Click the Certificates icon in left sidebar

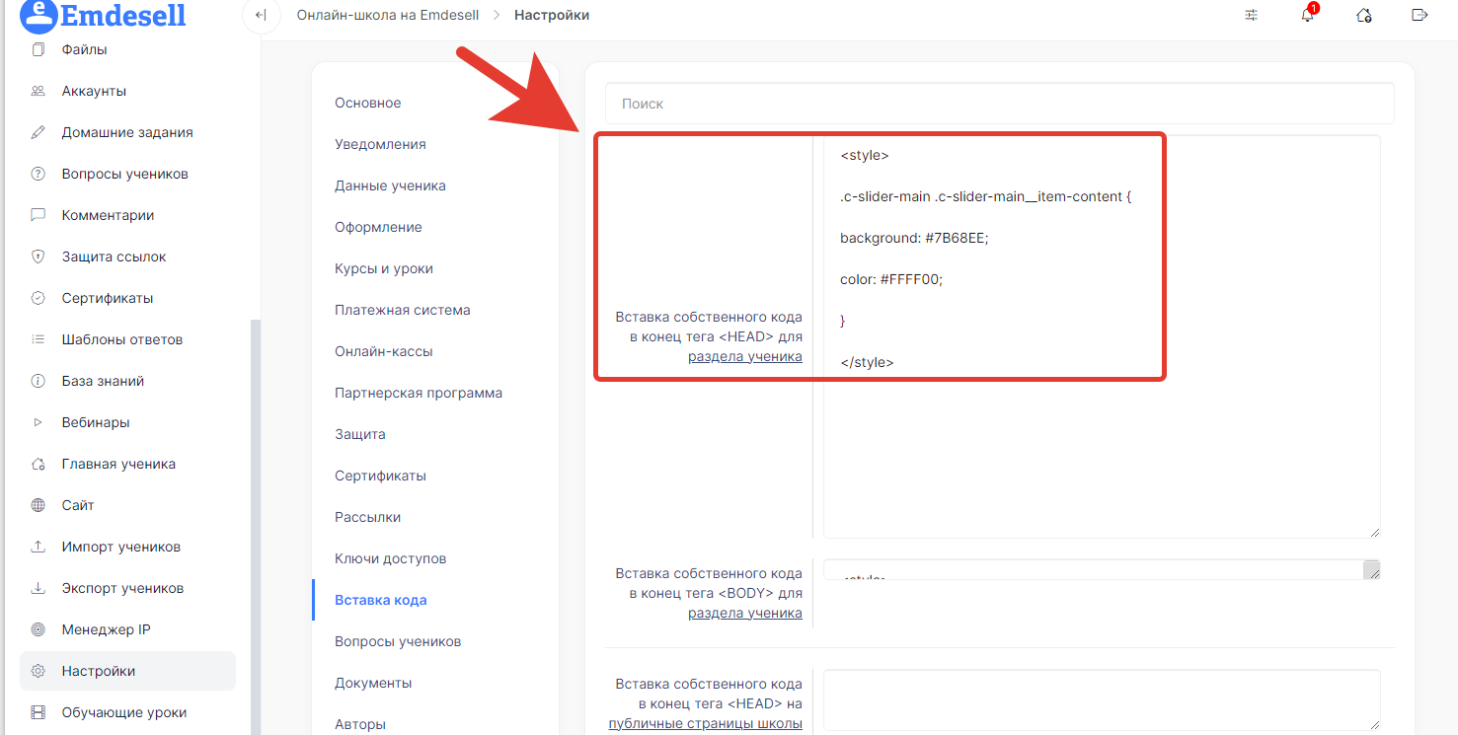[x=38, y=298]
